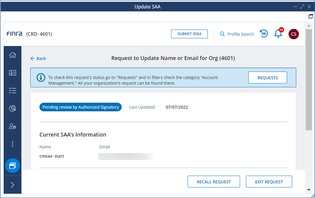Click the recently viewed eye icon

[x=264, y=34]
